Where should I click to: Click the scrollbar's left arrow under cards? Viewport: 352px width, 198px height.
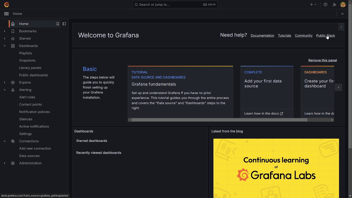click(130, 120)
